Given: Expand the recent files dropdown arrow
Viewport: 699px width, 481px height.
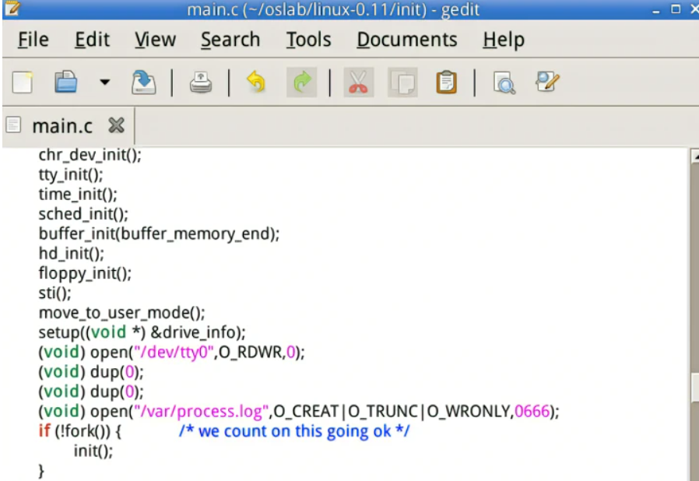Looking at the screenshot, I should 104,83.
